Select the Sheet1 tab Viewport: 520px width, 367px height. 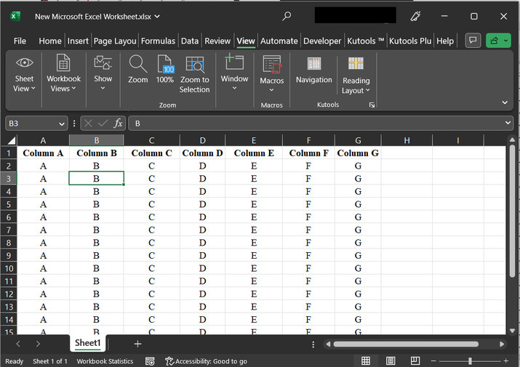pyautogui.click(x=87, y=343)
